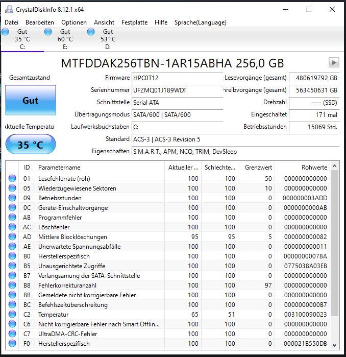Click status icon for Mittlere Blocklöschungen
Image resolution: width=346 pixels, height=357 pixels.
12,236
